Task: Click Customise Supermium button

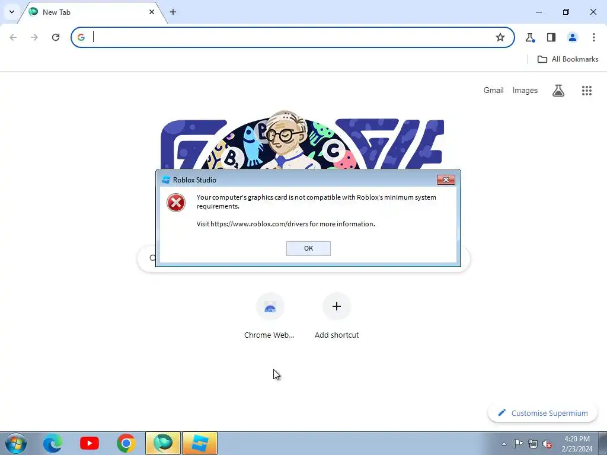Action: coord(543,413)
